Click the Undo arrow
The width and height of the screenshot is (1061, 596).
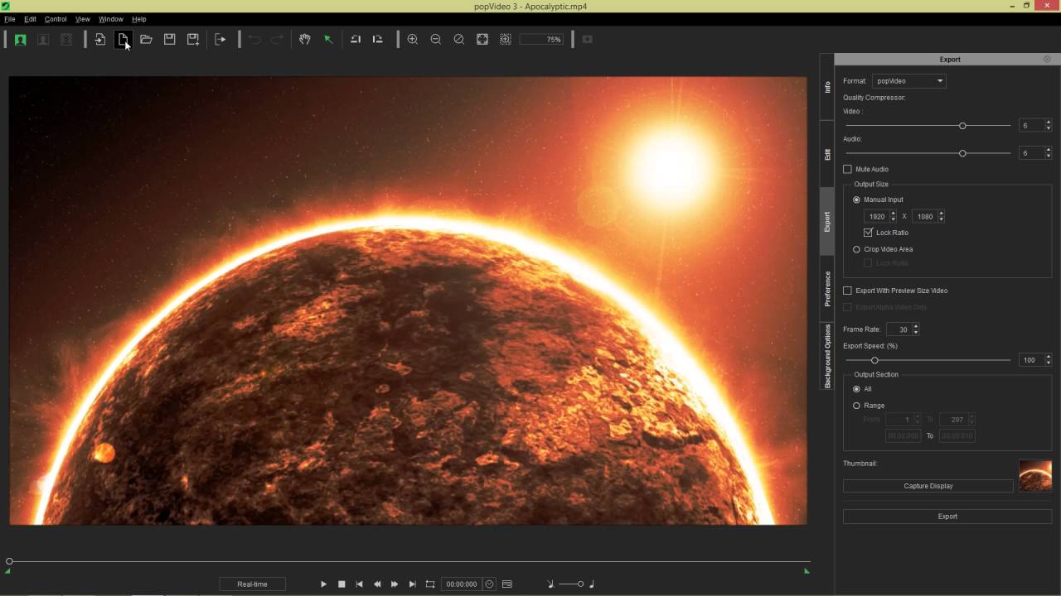tap(254, 39)
